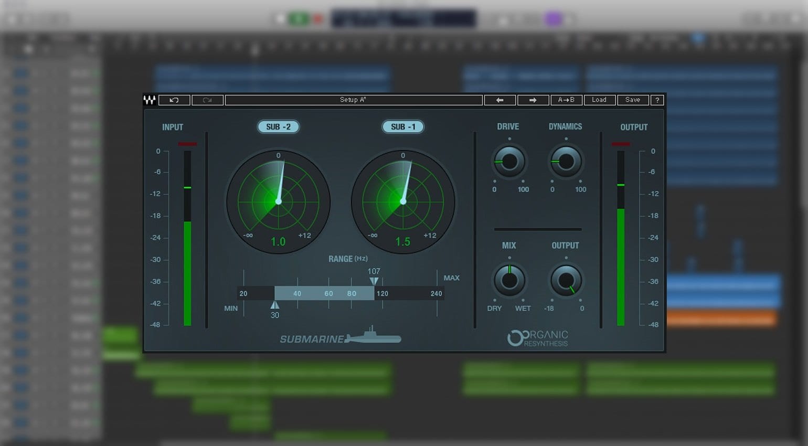Click the Drive knob
Viewport: 808px width, 446px height.
click(509, 162)
